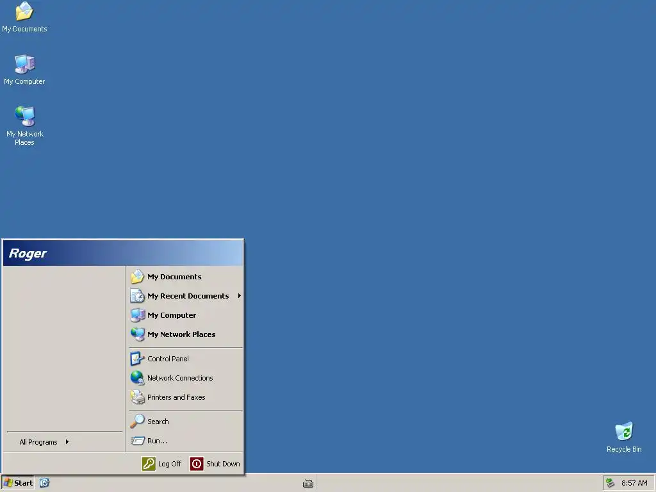Open My Network Places from Start menu
This screenshot has height=492, width=656.
pyautogui.click(x=185, y=334)
